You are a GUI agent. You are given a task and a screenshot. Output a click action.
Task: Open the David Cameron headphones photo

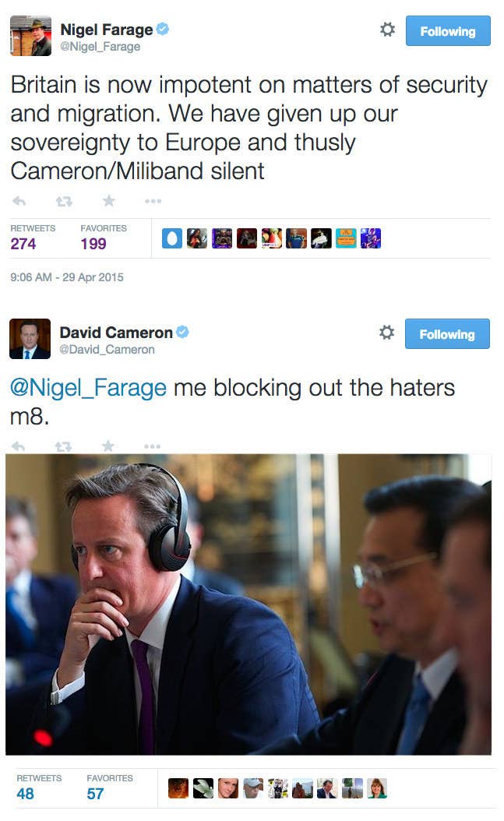click(x=248, y=604)
